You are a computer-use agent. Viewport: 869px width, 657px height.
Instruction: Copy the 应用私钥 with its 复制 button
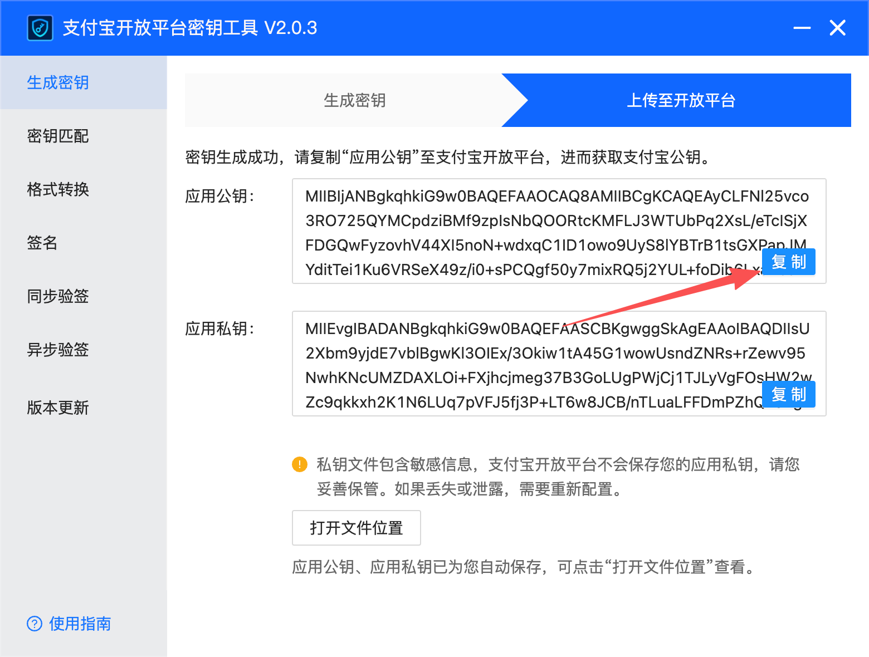click(x=789, y=394)
